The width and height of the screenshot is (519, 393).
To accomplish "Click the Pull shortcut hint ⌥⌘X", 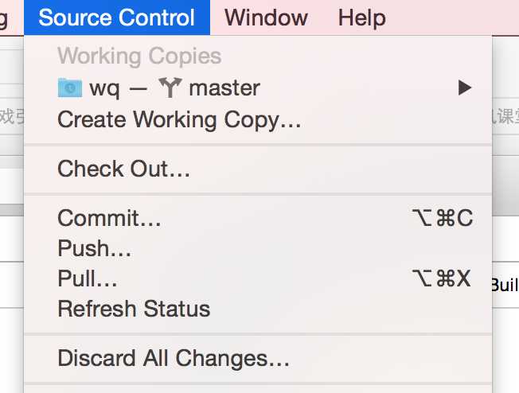I will click(442, 278).
